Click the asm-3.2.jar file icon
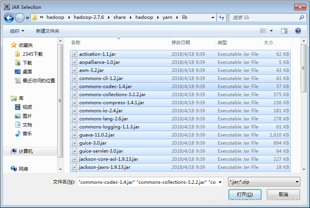This screenshot has width=310, height=208. 75,70
